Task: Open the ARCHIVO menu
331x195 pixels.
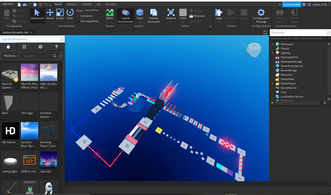Action: pyautogui.click(x=8, y=4)
